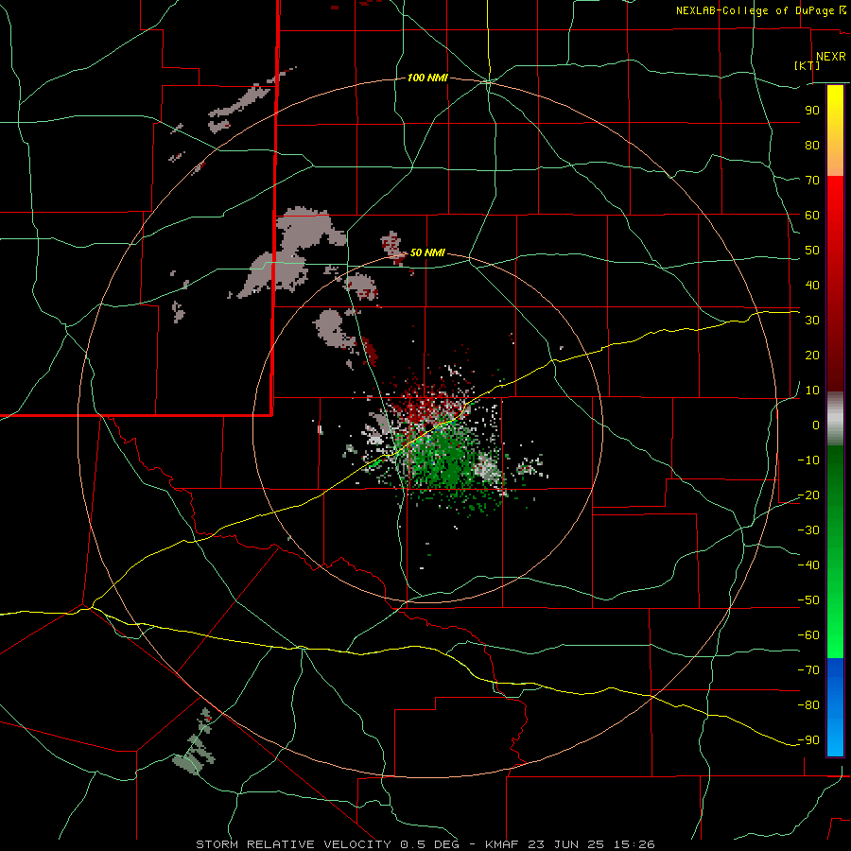Click the -60 value on velocity scale
Viewport: 851px width, 851px height.
click(x=808, y=635)
